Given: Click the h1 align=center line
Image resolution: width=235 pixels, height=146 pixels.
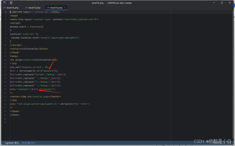Looking at the screenshot, I should click(x=34, y=60).
